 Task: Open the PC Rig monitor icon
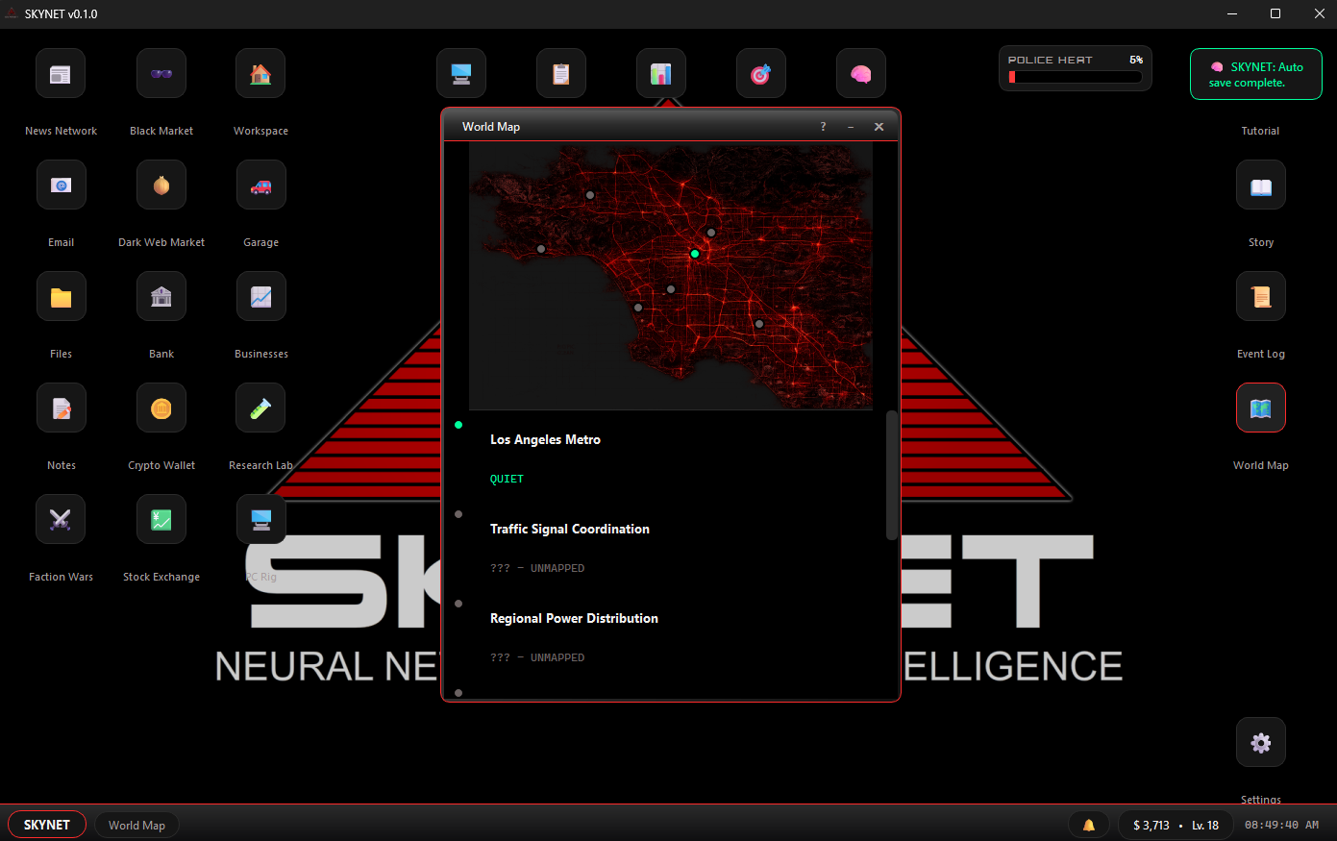tap(260, 520)
